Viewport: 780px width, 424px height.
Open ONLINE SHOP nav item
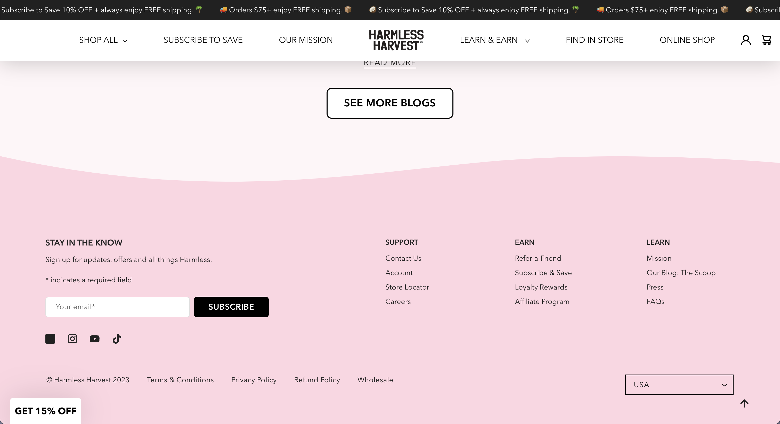point(687,40)
